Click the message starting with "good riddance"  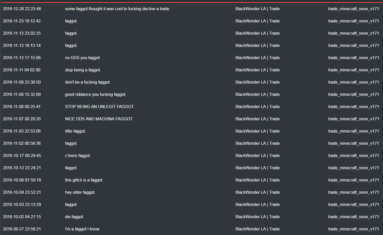point(96,94)
